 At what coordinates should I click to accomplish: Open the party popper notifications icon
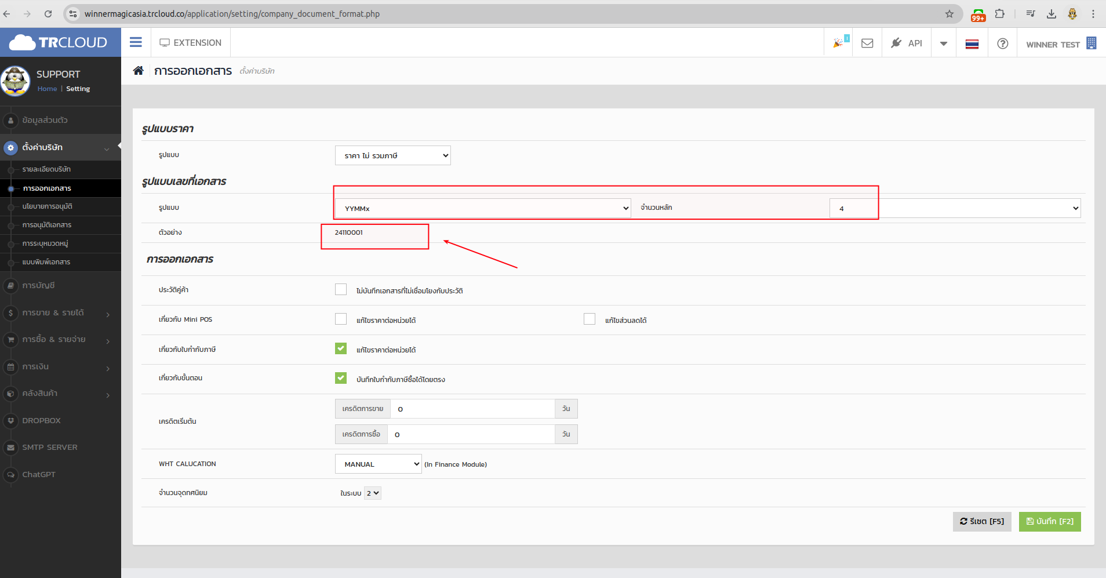pyautogui.click(x=838, y=43)
